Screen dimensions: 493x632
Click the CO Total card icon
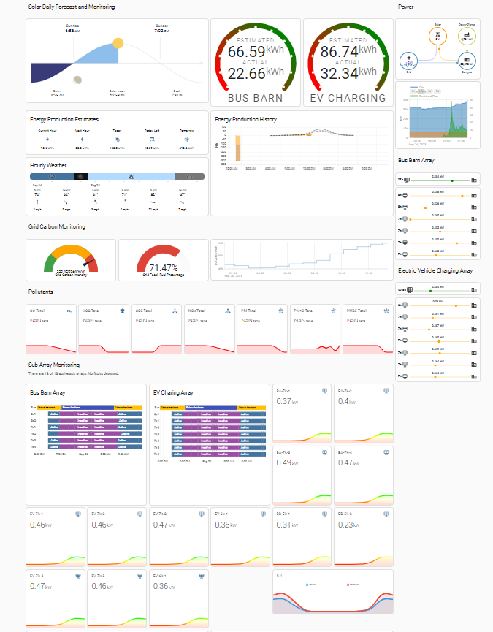[69, 311]
